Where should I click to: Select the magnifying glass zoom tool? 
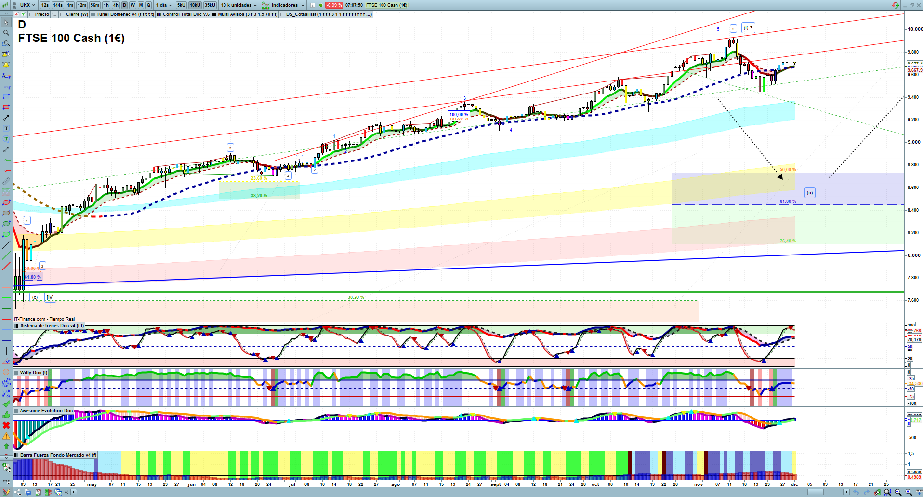[6, 33]
